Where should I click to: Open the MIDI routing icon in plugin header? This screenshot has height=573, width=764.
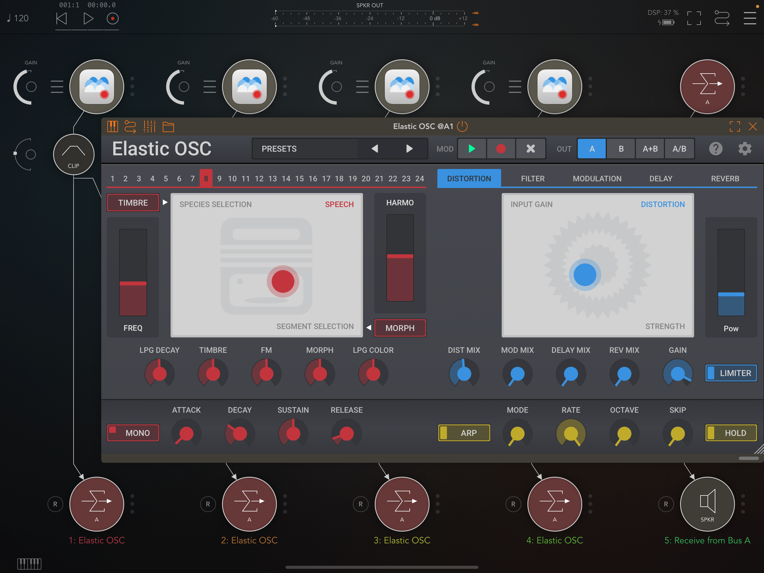tap(130, 126)
